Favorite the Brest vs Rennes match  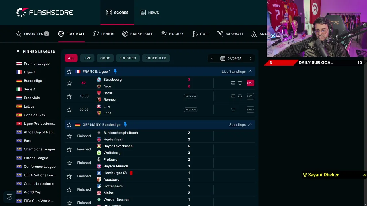[69, 96]
